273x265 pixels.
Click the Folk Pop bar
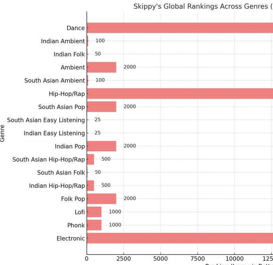[x=102, y=199]
